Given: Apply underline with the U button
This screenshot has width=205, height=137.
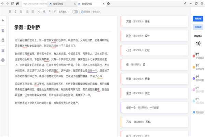Looking at the screenshot, I should pos(21,12).
